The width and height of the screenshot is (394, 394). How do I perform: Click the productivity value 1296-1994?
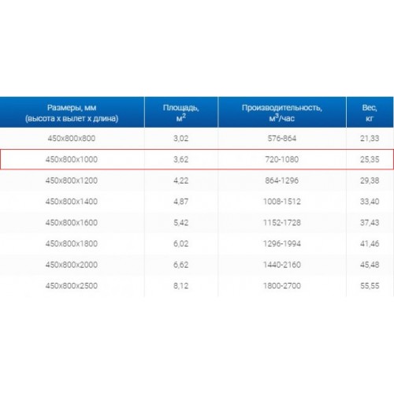point(282,243)
